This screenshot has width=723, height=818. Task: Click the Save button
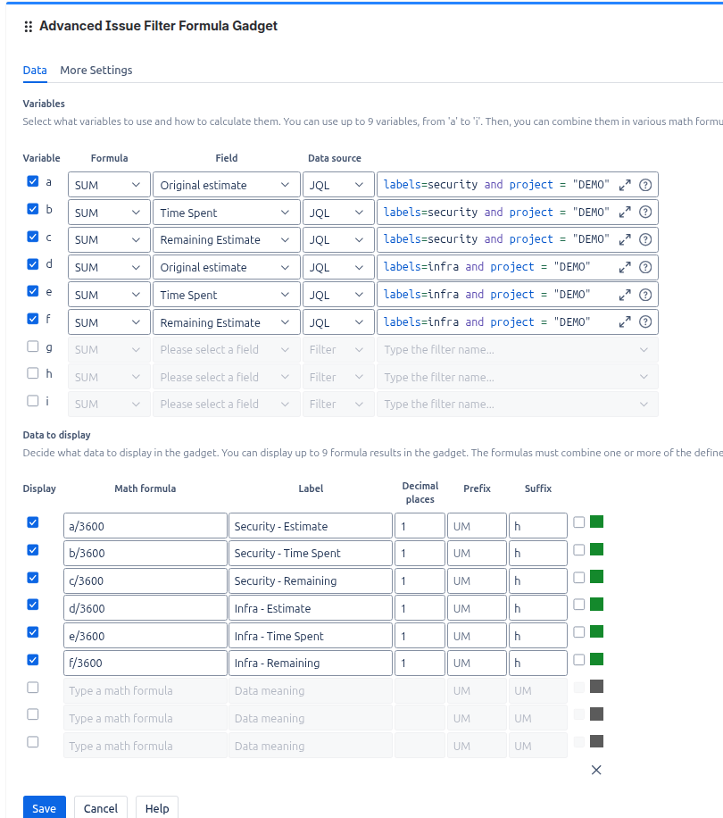point(45,808)
